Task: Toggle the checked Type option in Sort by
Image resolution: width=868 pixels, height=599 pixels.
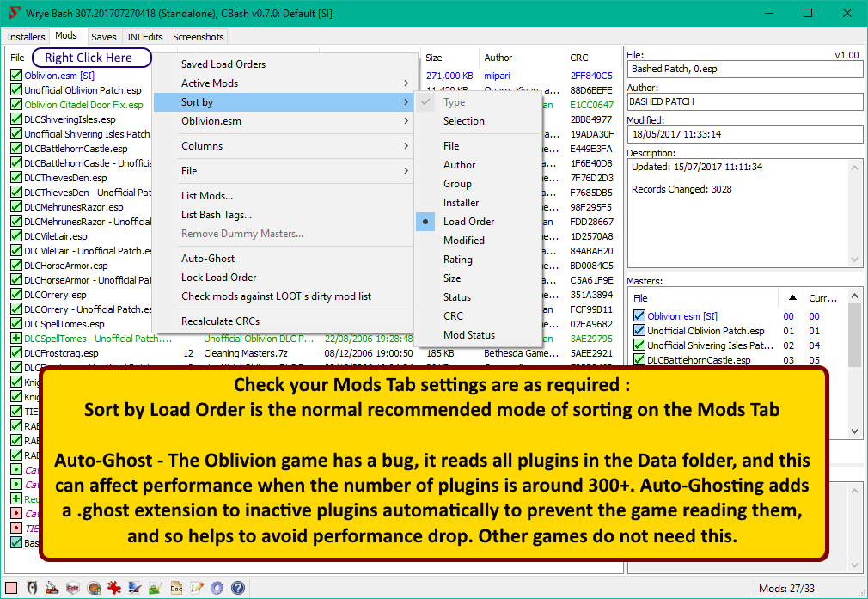Action: pos(454,102)
